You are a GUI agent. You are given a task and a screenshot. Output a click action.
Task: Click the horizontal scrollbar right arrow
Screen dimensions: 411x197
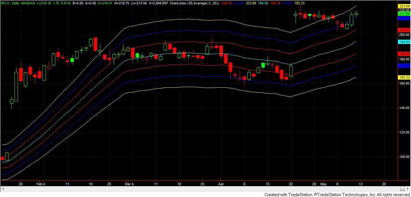point(407,189)
